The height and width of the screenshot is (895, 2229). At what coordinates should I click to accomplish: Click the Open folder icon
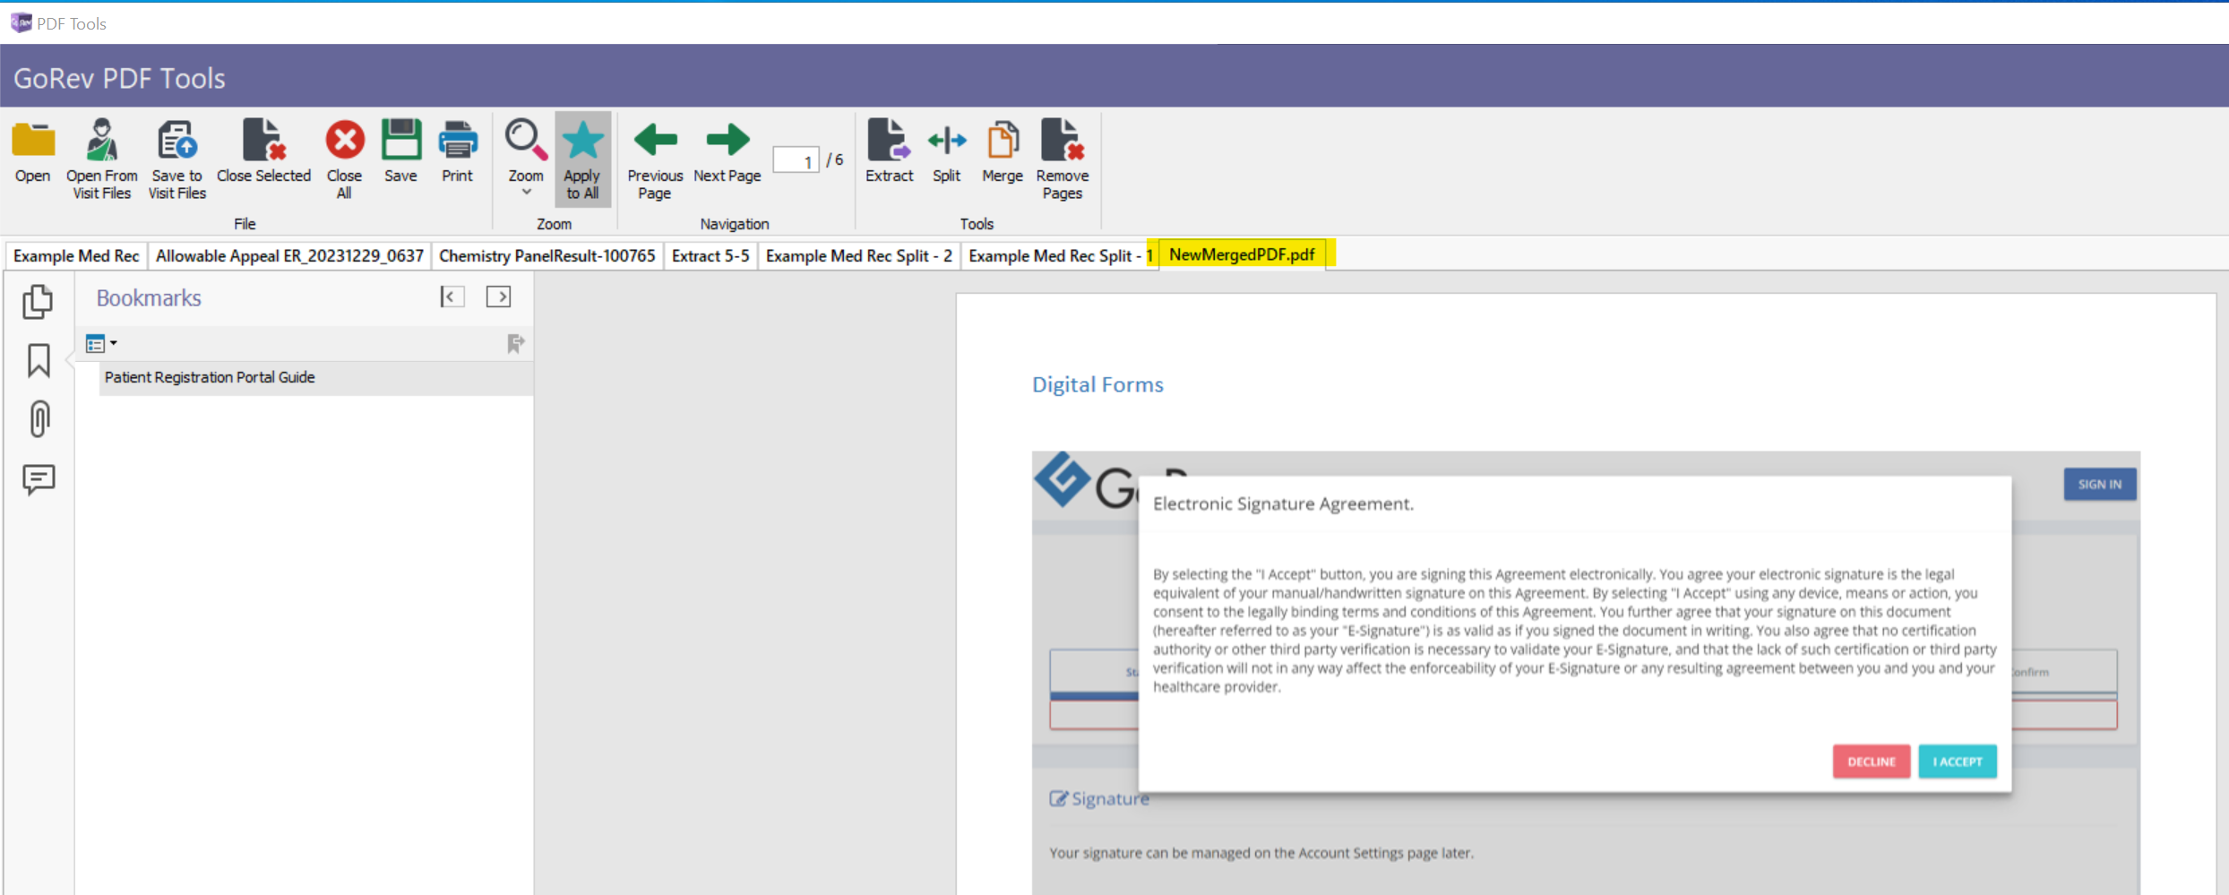[x=33, y=141]
